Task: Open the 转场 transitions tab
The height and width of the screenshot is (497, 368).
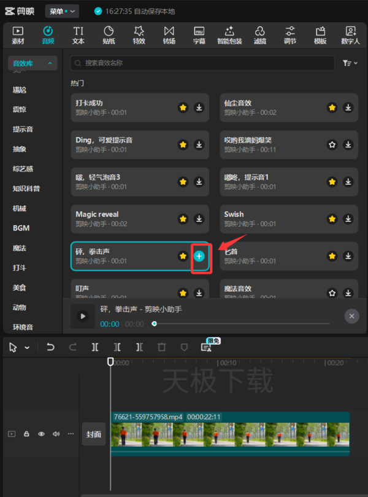Action: [169, 35]
